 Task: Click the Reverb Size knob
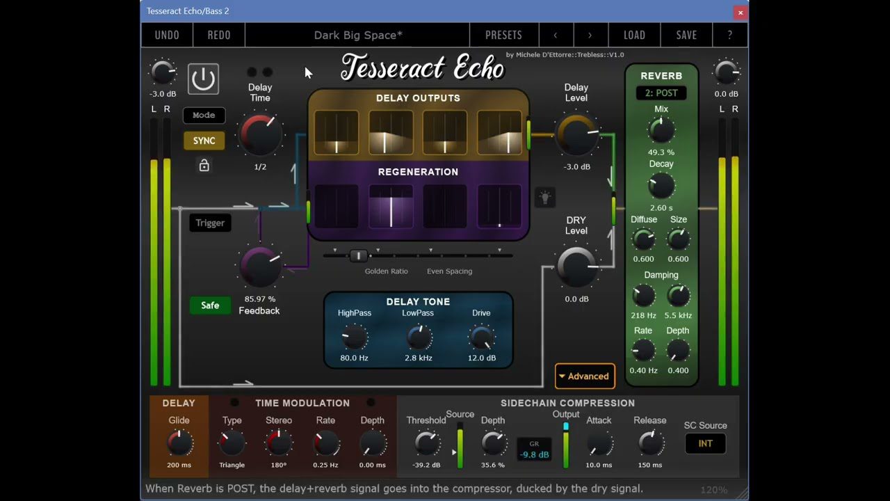point(678,239)
